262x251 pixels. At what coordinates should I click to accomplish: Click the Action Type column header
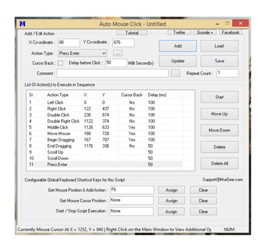64,95
